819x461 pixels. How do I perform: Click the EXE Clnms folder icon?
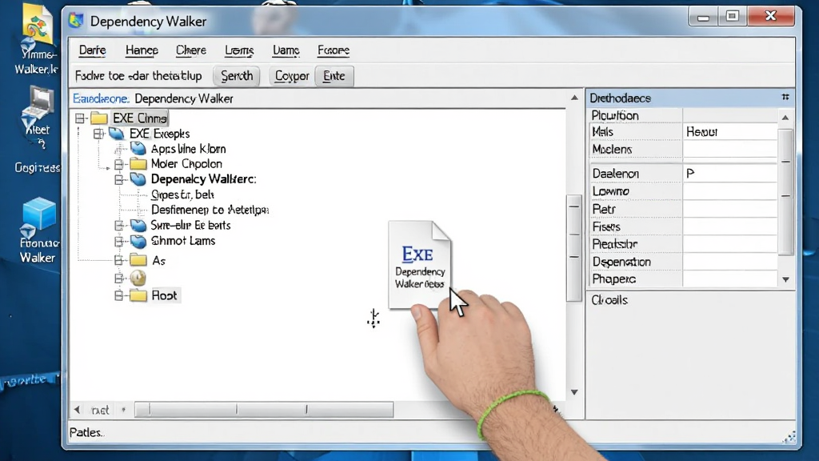(x=98, y=118)
